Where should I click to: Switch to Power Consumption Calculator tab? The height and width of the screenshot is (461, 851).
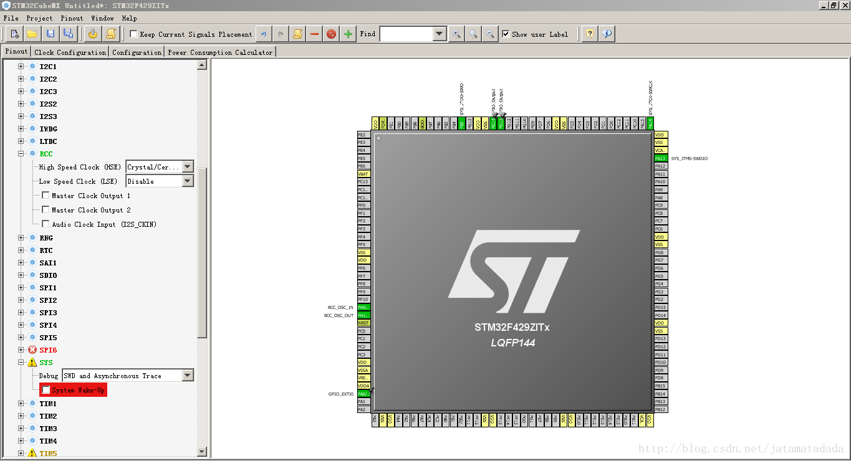[x=220, y=52]
